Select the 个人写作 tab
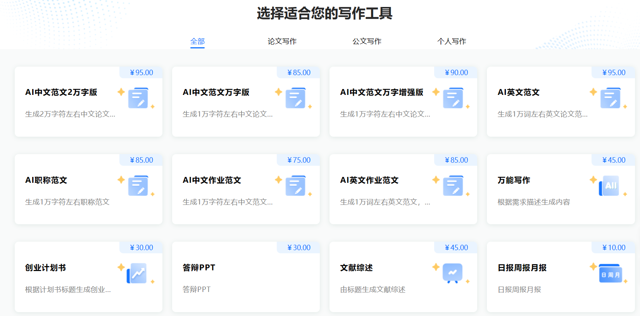The image size is (640, 316). [x=452, y=41]
